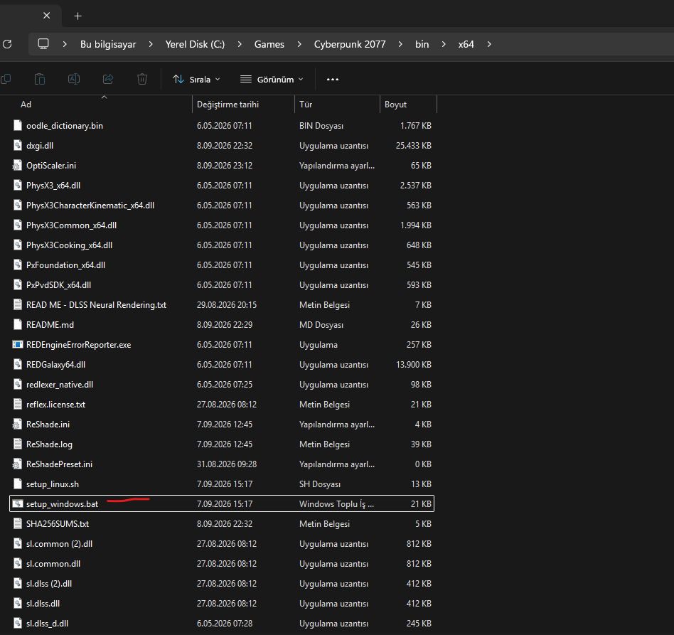The width and height of the screenshot is (674, 635).
Task: Expand chevron after x64 breadcrumb
Action: tap(488, 44)
